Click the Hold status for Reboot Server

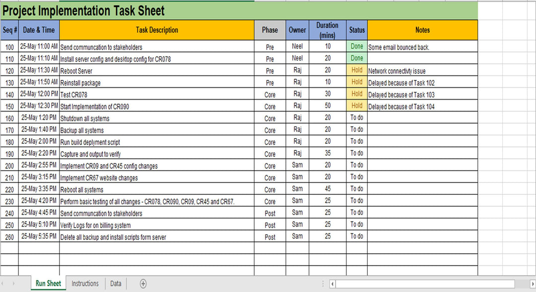click(357, 70)
